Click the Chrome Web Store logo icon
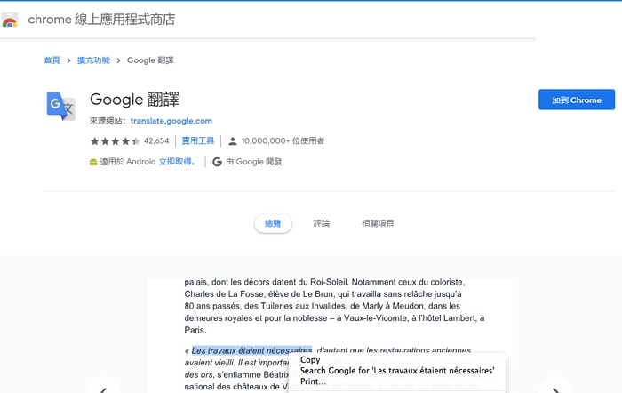The image size is (622, 393). (x=10, y=20)
